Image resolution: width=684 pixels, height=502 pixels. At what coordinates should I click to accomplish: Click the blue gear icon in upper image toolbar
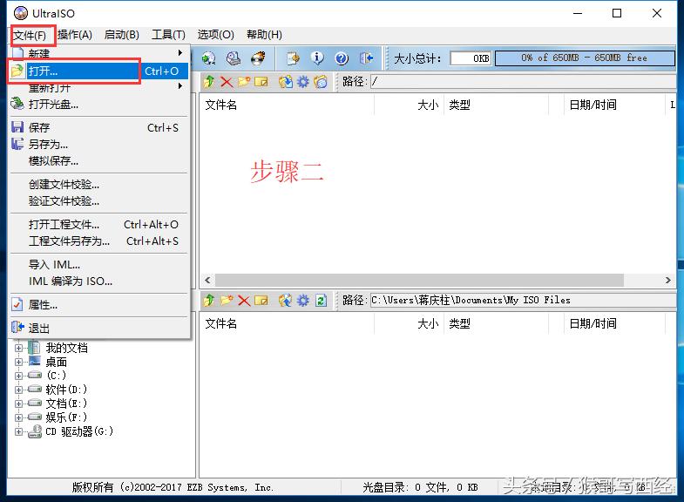click(303, 82)
